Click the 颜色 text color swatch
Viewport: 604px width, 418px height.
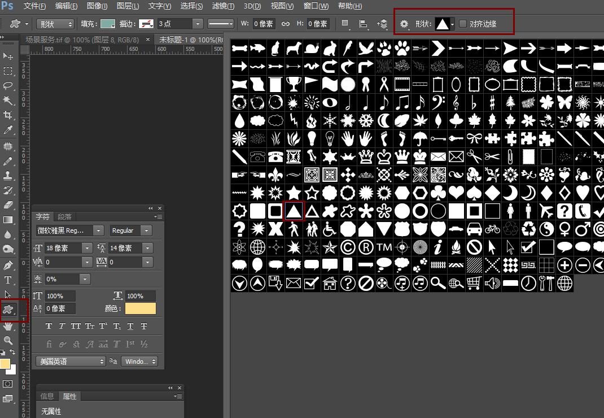(141, 308)
